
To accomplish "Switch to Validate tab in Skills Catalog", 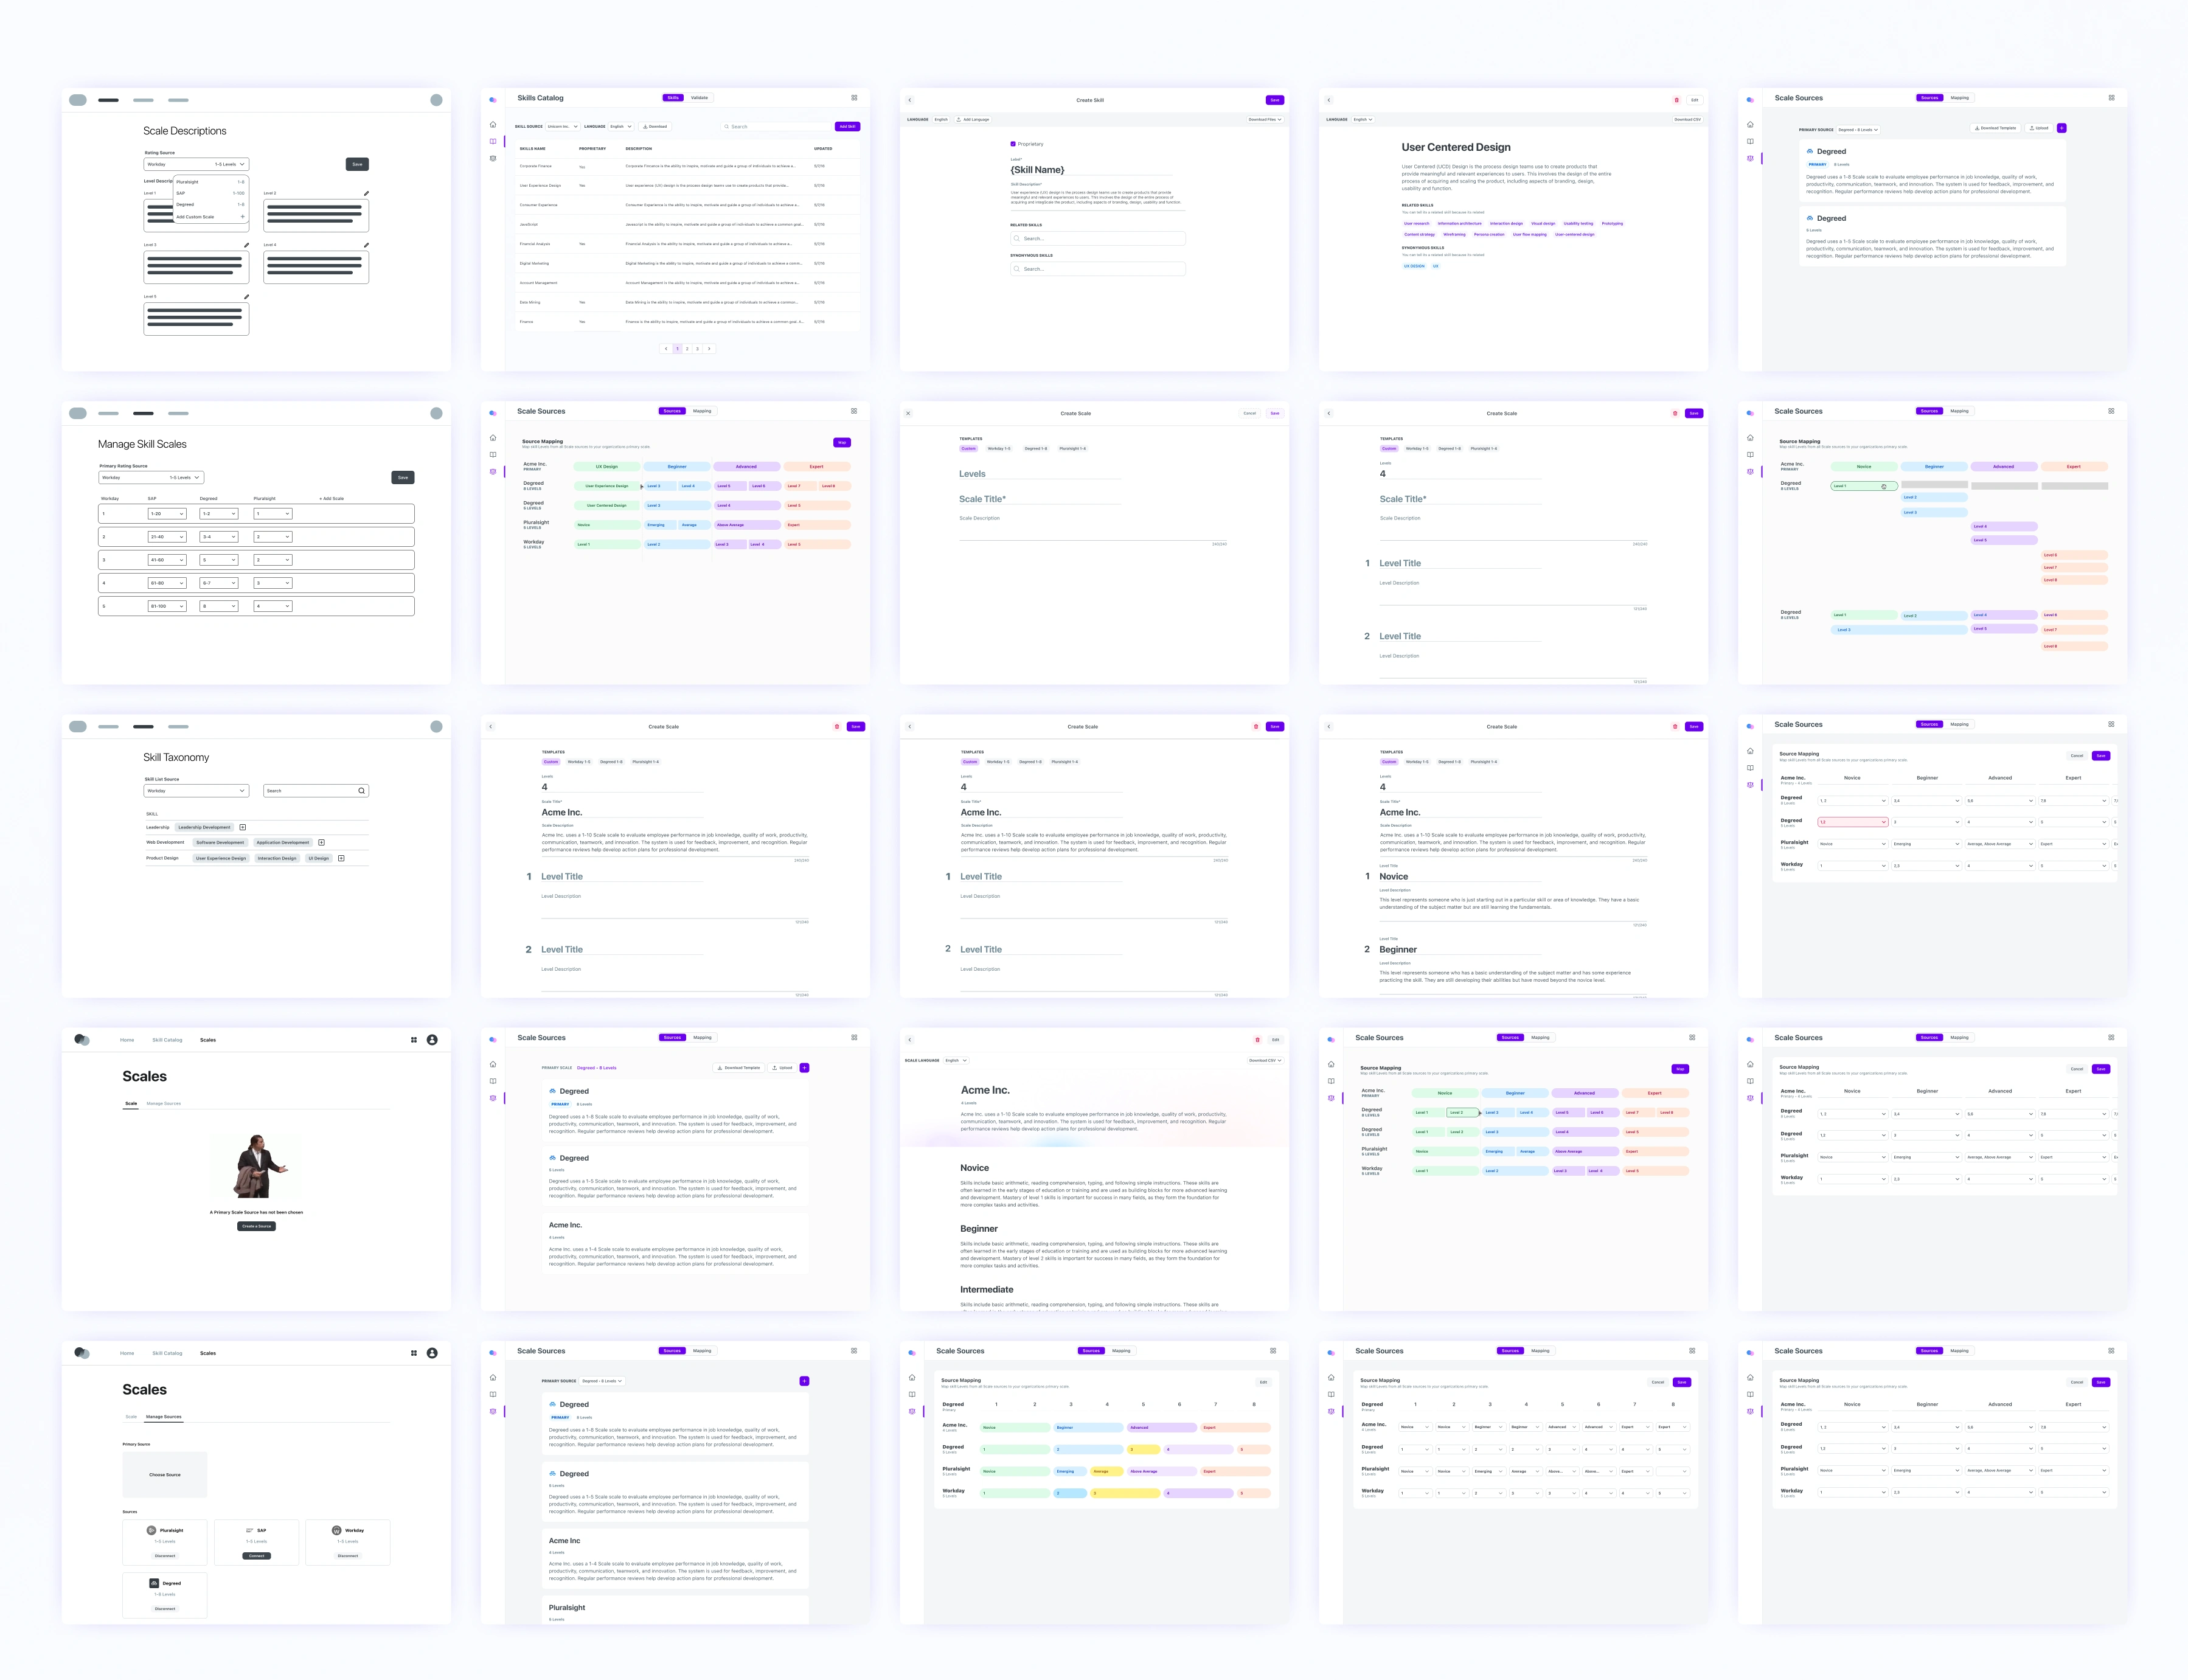I will pos(699,98).
